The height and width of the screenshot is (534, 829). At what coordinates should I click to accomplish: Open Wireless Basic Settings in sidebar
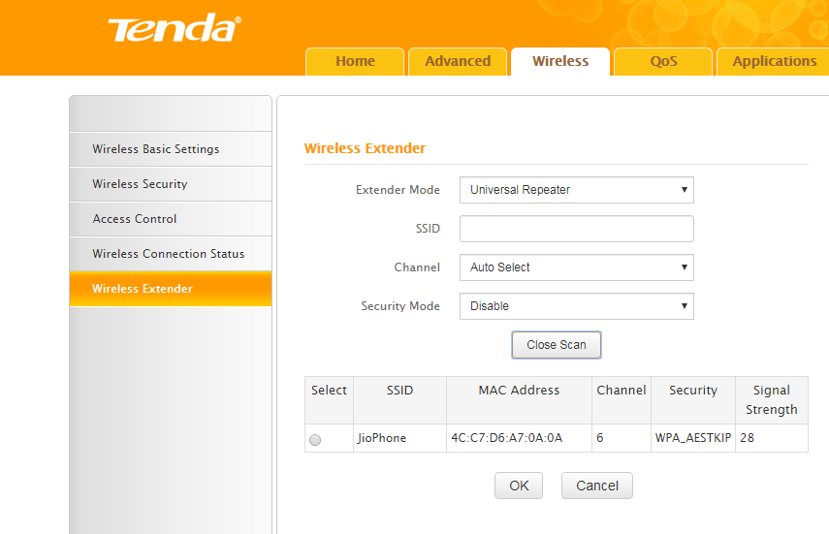[171, 149]
